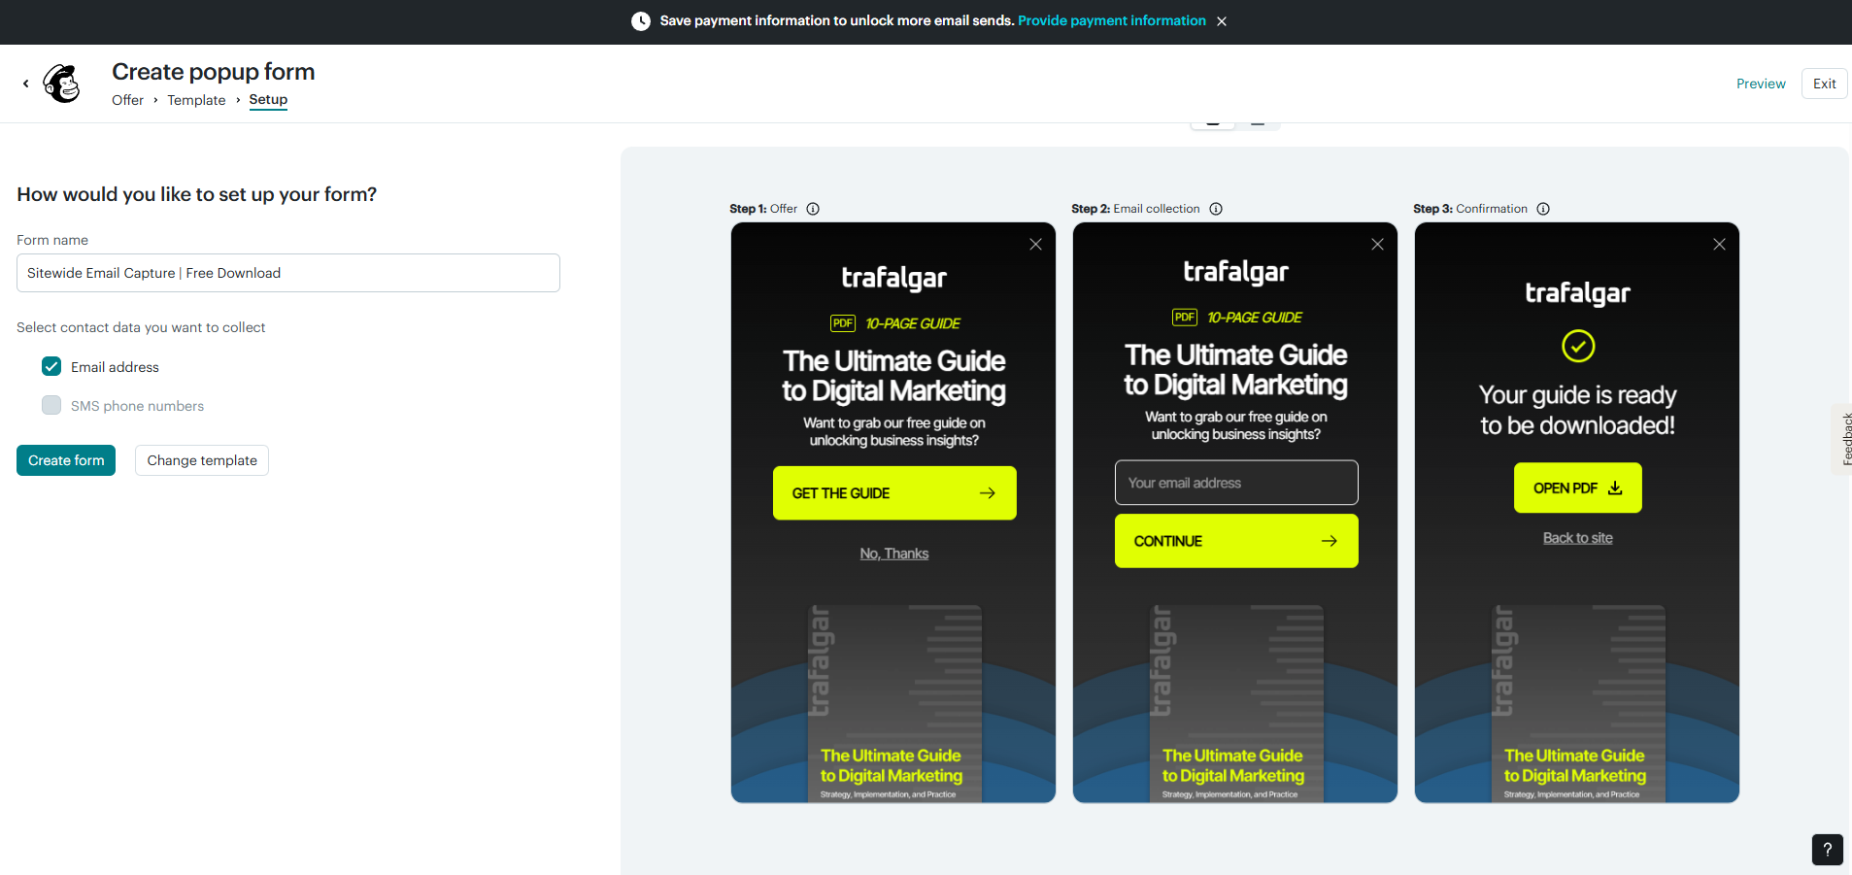Click the clock icon in the payment banner
The image size is (1852, 875).
click(641, 21)
